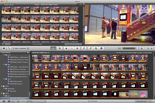This screenshot has height=103, width=155.
Task: Play the project from the beginning
Action: coord(8,44)
